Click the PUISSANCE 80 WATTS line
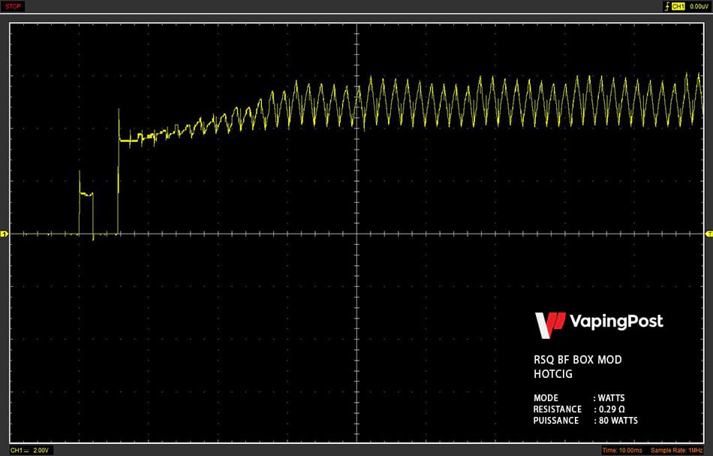Viewport: 713px width, 456px height. point(585,421)
